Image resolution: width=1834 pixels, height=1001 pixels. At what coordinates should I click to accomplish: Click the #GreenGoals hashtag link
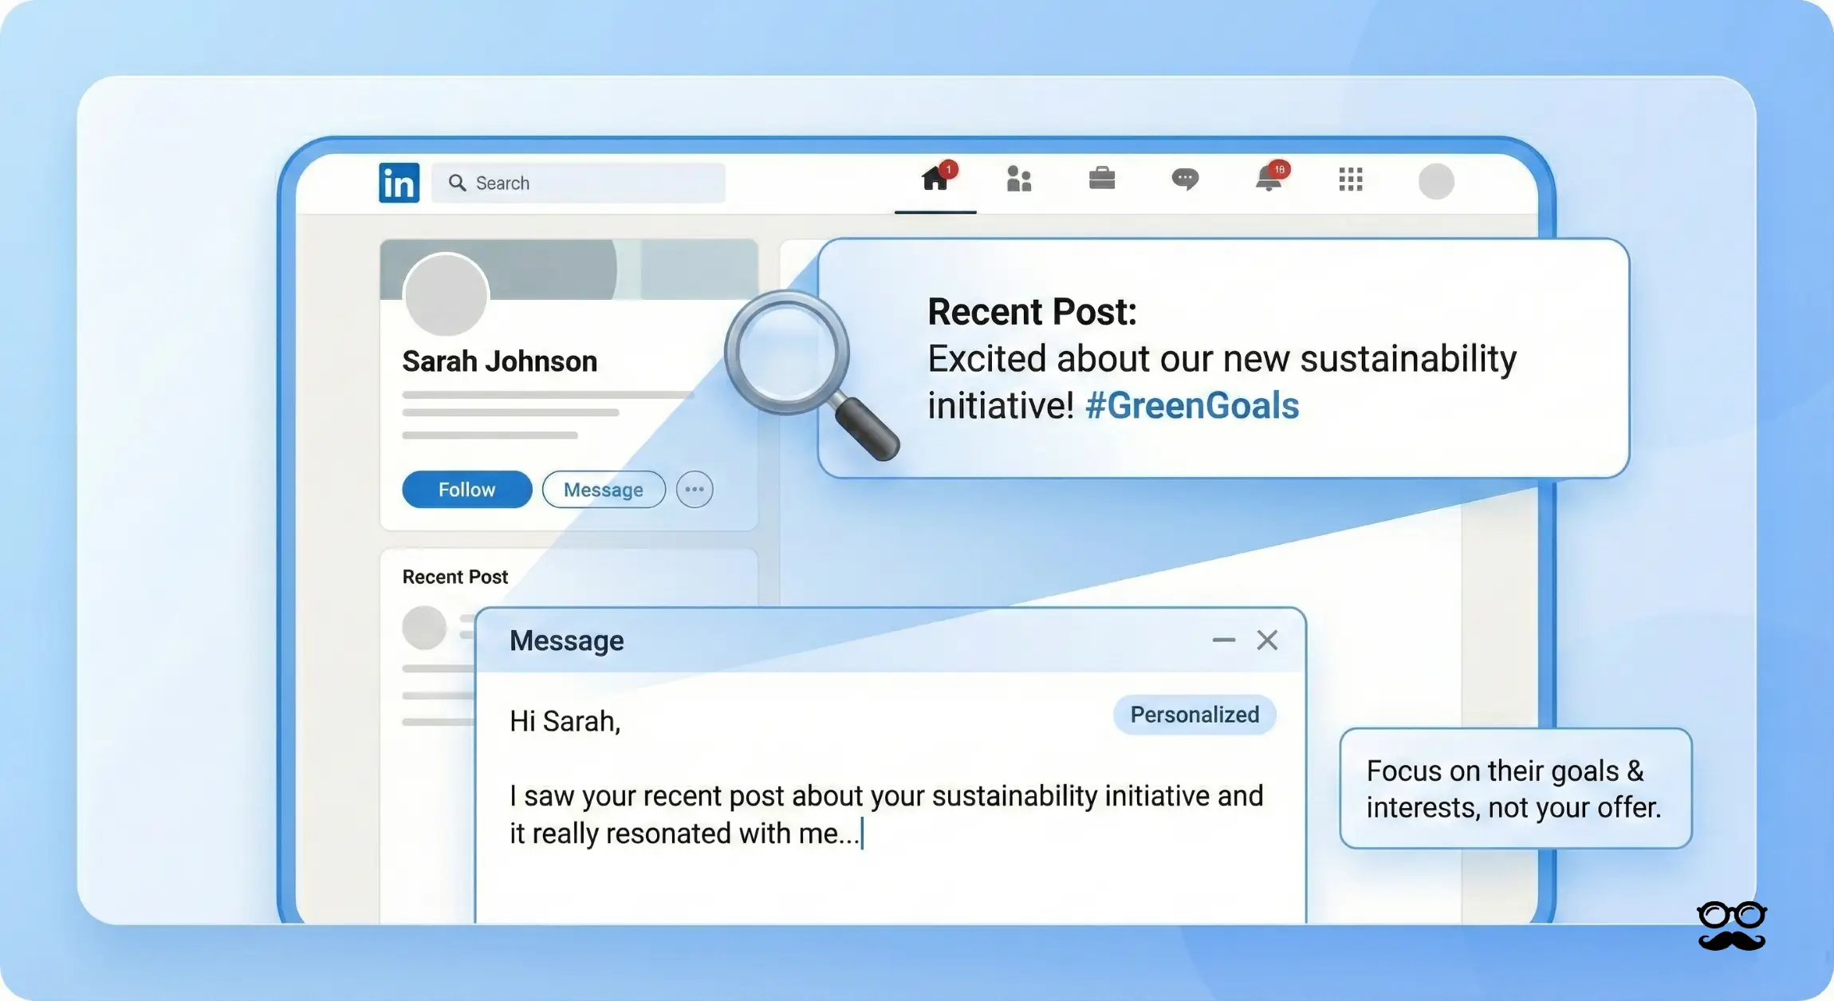coord(1192,405)
